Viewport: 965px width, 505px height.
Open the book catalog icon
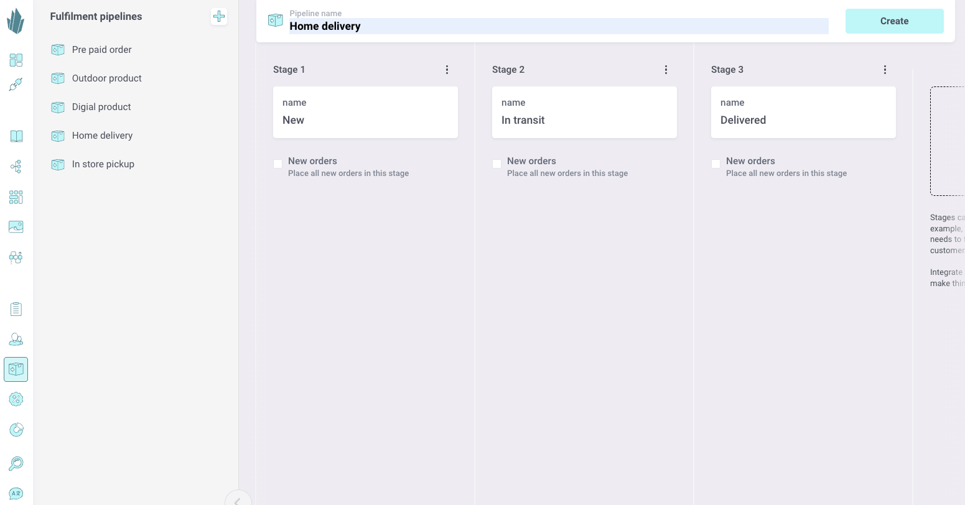pos(16,136)
